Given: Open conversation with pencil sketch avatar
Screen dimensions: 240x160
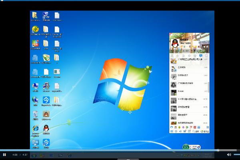Looking at the screenshot, I should click(x=189, y=77).
